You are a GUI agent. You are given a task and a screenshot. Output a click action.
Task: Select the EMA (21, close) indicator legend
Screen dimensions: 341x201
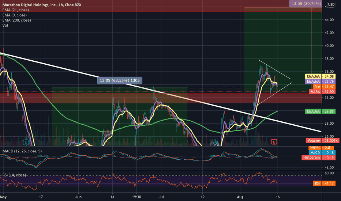tap(15, 10)
